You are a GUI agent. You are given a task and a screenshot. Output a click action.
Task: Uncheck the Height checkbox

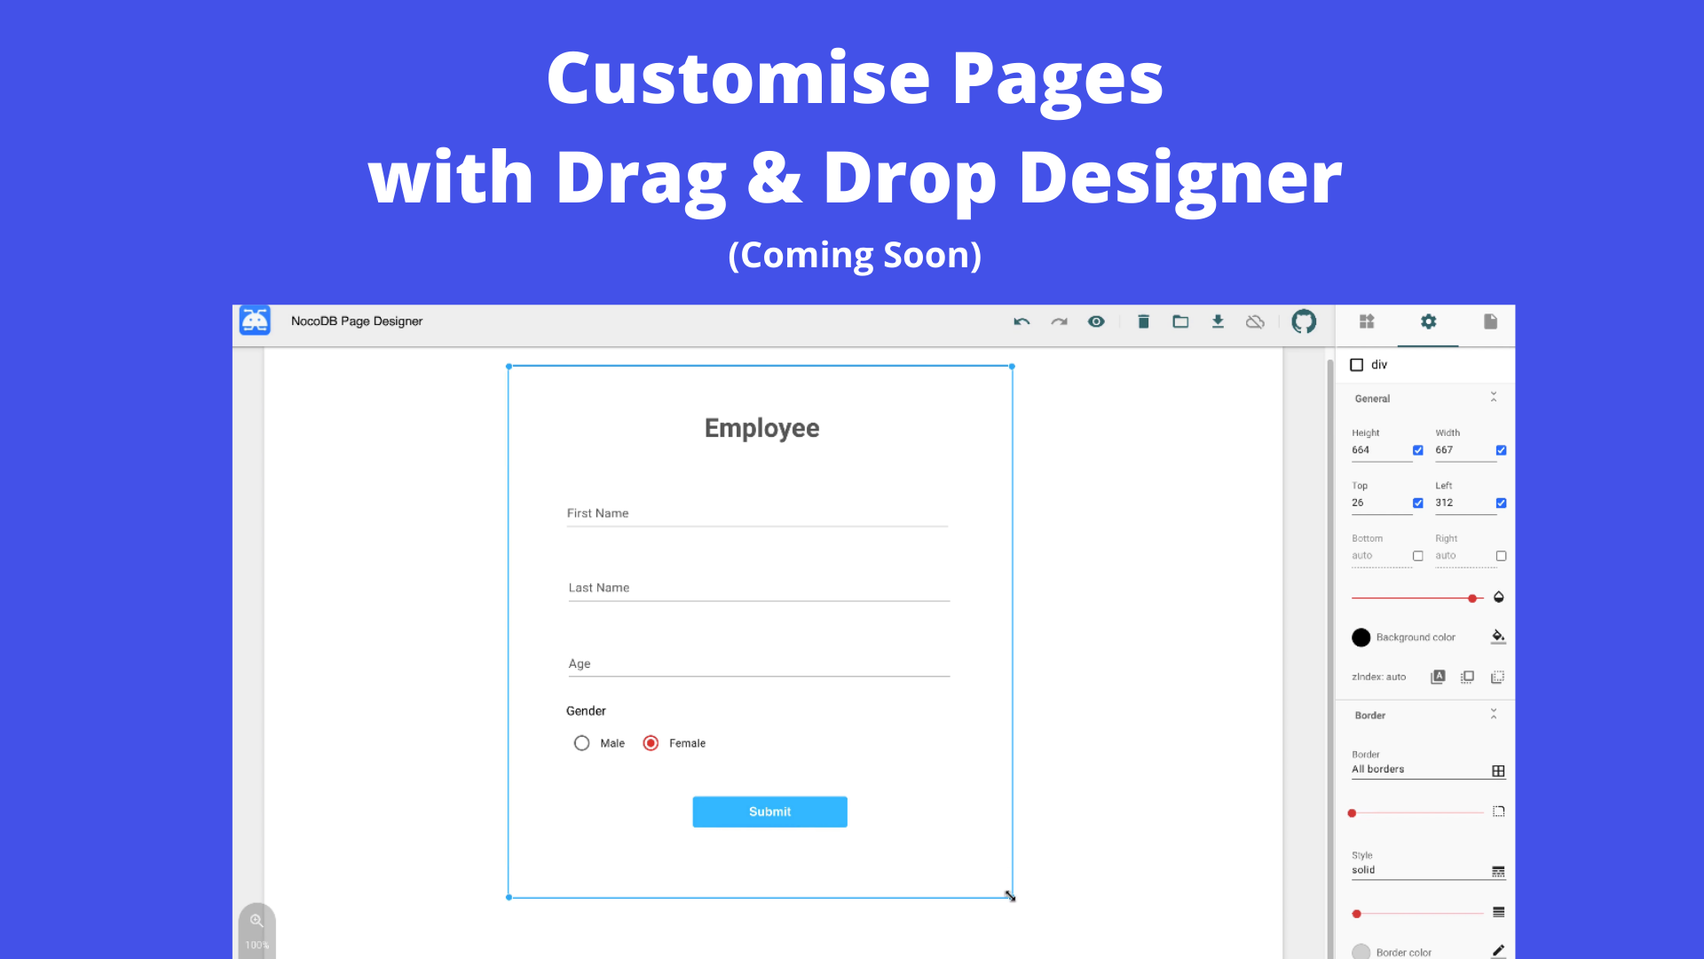point(1417,450)
